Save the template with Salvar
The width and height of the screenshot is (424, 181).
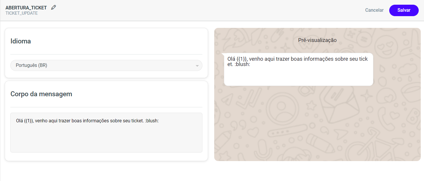pos(404,10)
